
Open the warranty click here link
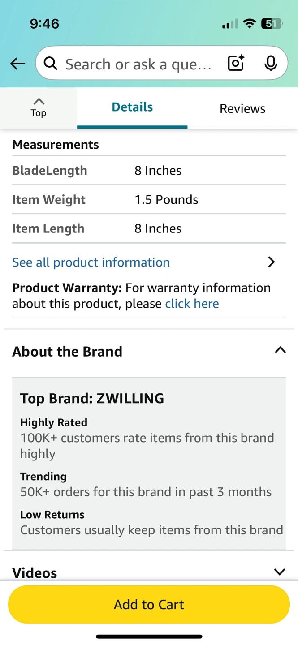click(192, 304)
